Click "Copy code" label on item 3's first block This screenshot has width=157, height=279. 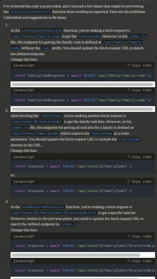141,236
